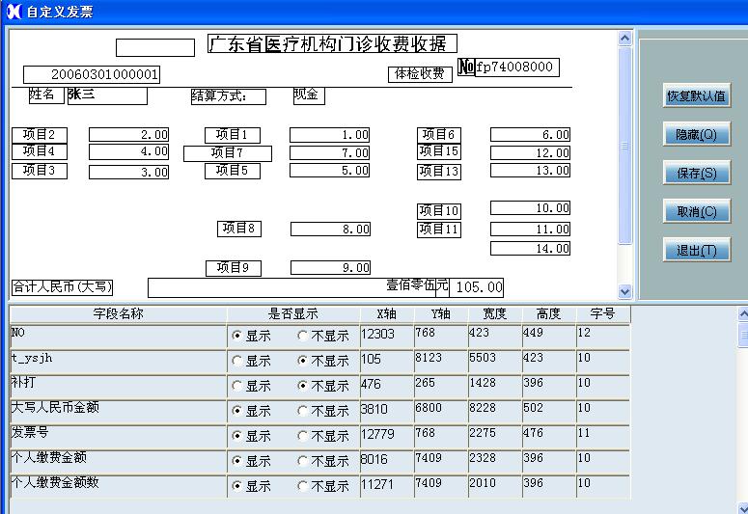Click the invoice preview scrollbar down arrow
748x514 pixels.
pos(624,291)
